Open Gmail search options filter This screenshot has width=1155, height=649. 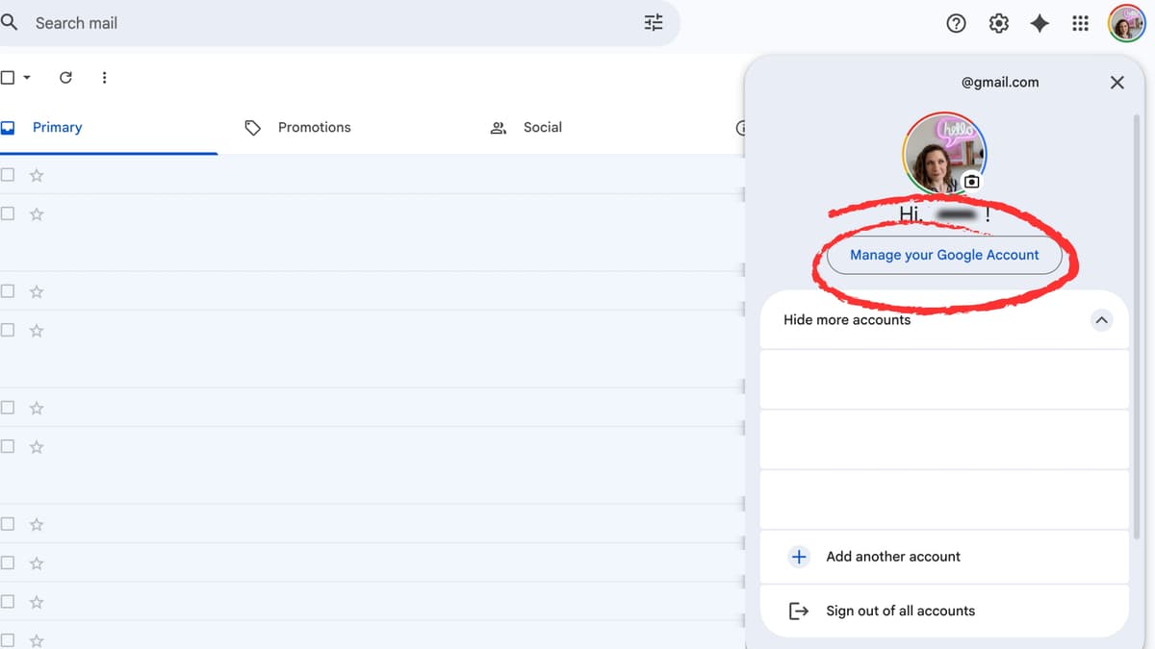tap(654, 22)
